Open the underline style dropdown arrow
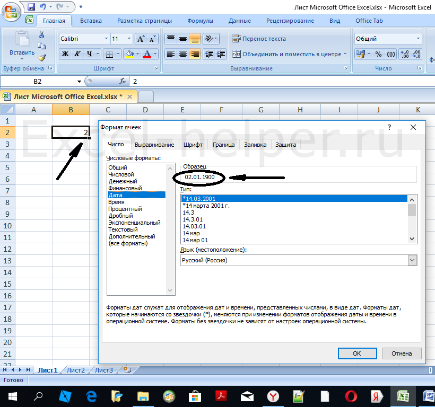This screenshot has height=407, width=435. click(x=98, y=54)
